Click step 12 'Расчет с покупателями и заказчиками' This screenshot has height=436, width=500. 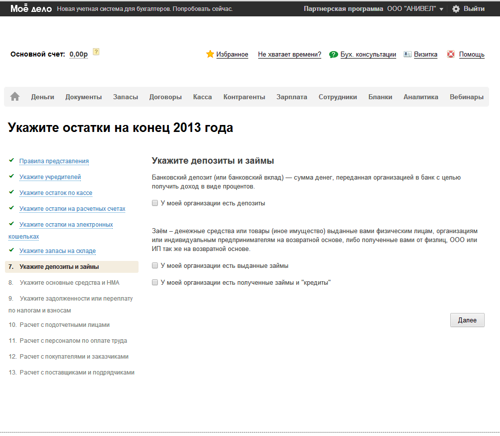[x=74, y=357]
